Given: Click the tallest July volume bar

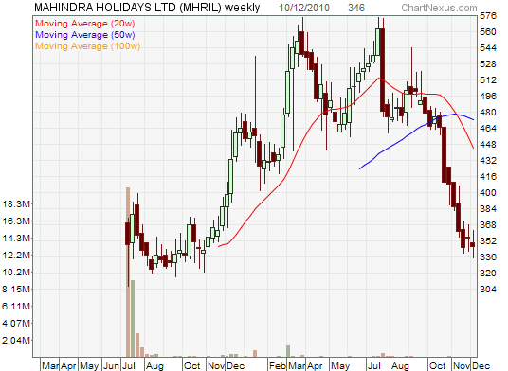Looking at the screenshot, I should pos(128,272).
